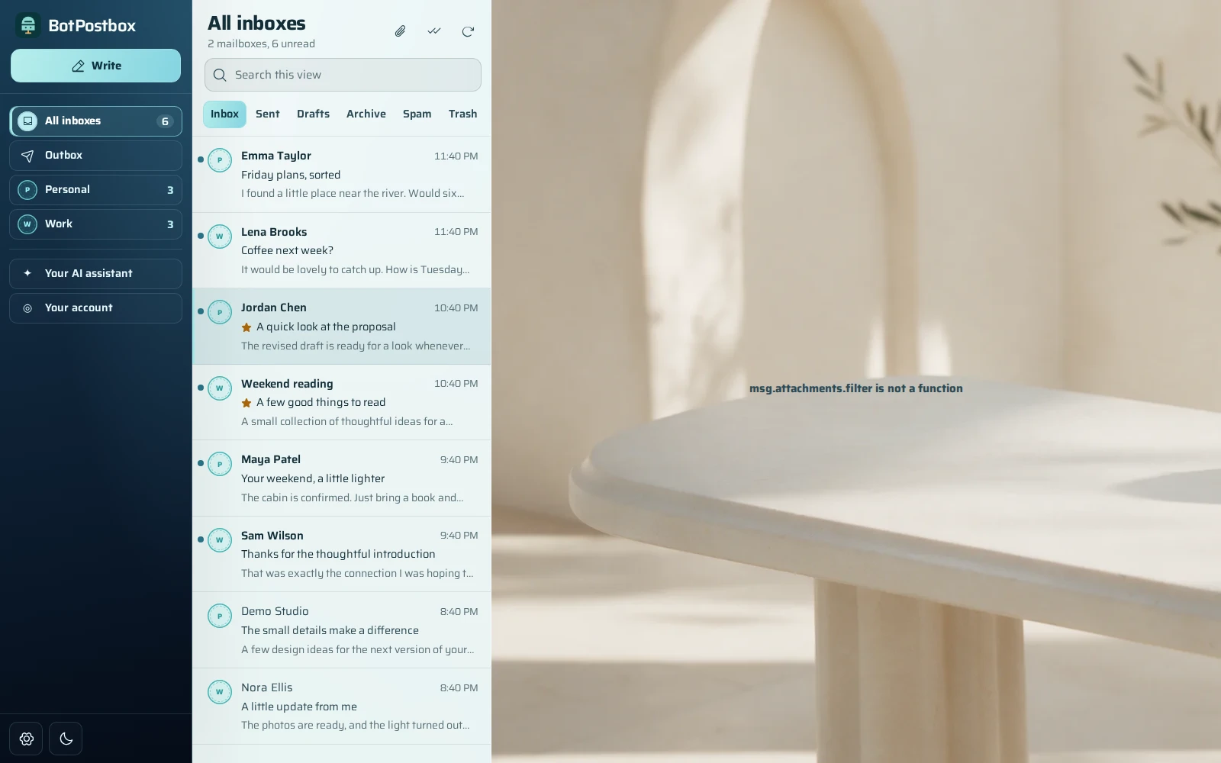1221x763 pixels.
Task: Open 'A few good things to read'
Action: [342, 402]
